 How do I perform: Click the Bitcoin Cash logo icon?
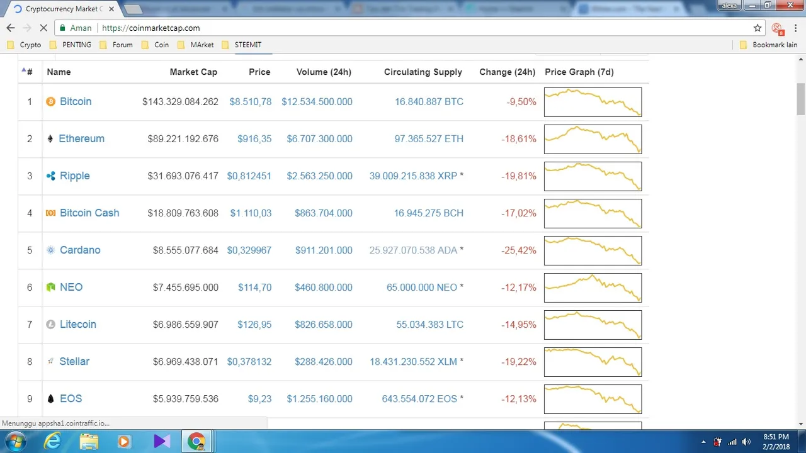[51, 213]
